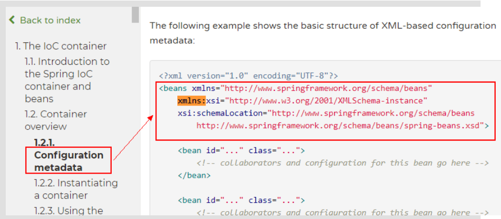Click the first collaborators comment line
The height and width of the screenshot is (219, 501).
(x=343, y=163)
